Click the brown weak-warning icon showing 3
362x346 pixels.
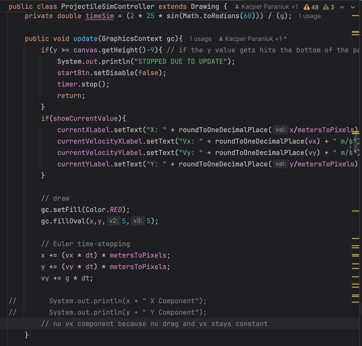(x=326, y=7)
